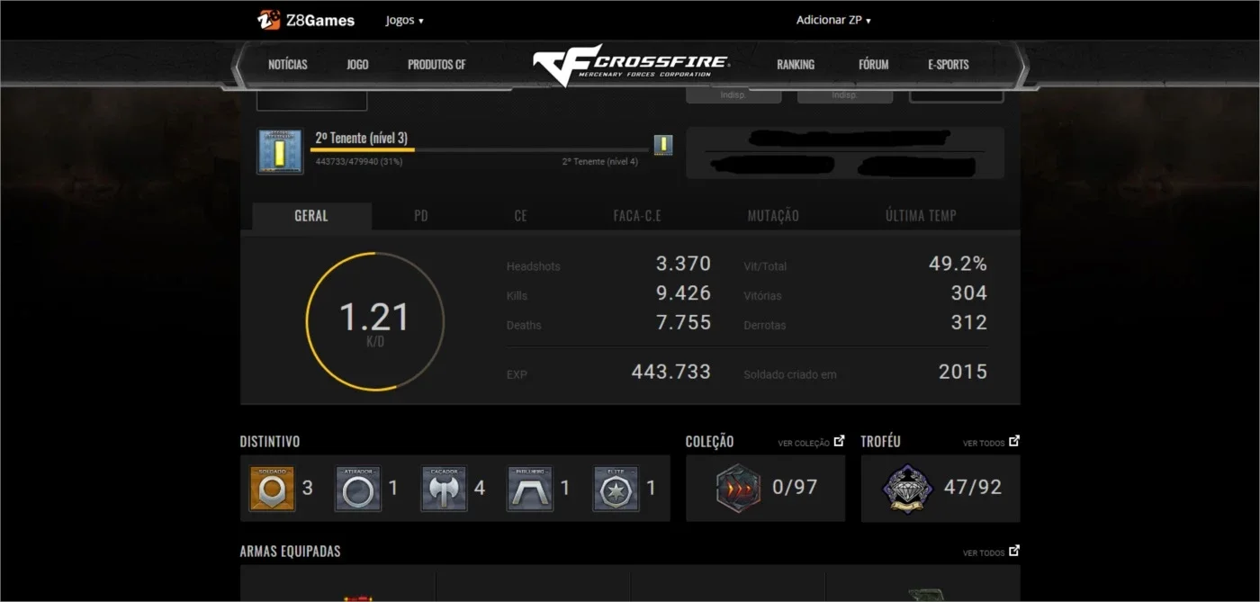Image resolution: width=1260 pixels, height=602 pixels.
Task: Expand the Adicionar ZP dropdown
Action: (833, 20)
